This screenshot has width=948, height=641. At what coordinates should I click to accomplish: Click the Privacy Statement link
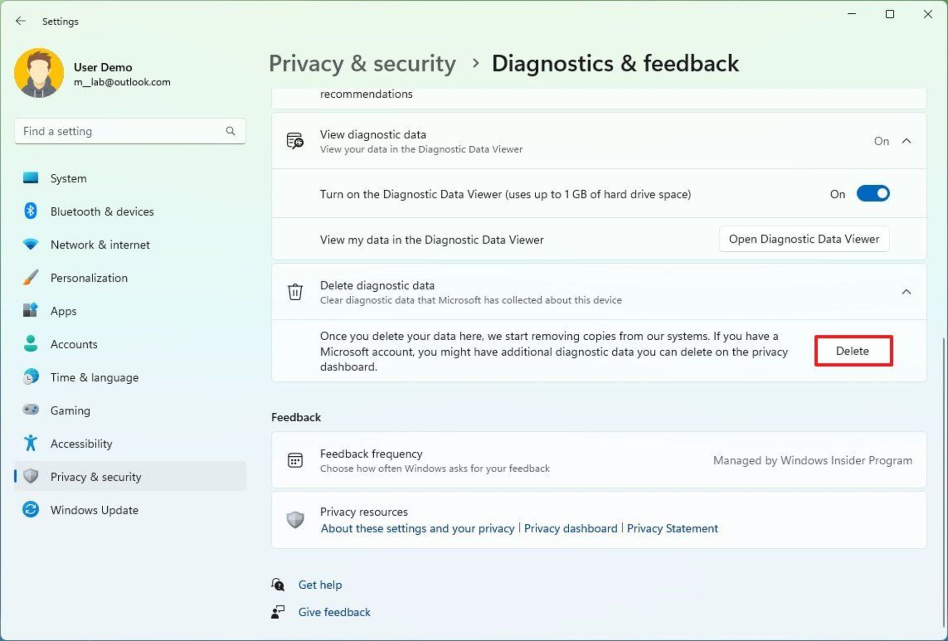[x=672, y=528]
